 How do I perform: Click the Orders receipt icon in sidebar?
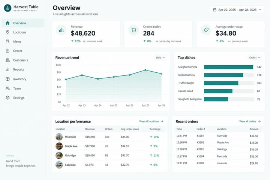pos(7,51)
